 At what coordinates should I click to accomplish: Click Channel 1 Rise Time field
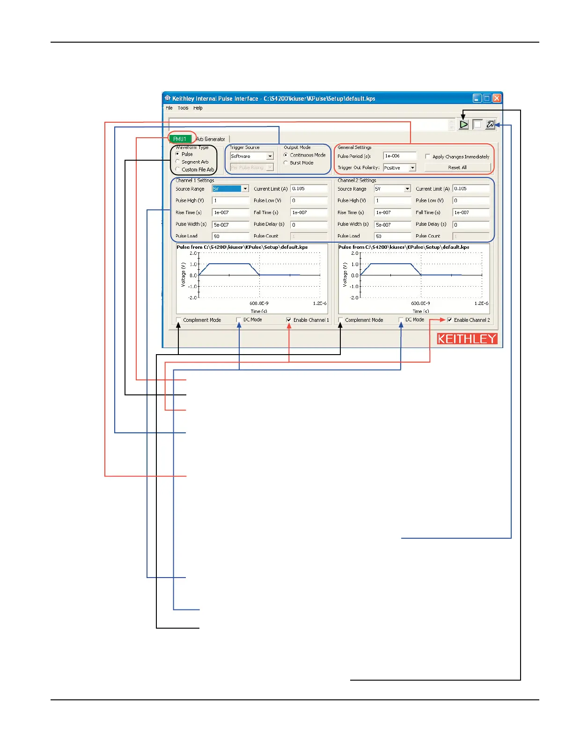point(230,213)
